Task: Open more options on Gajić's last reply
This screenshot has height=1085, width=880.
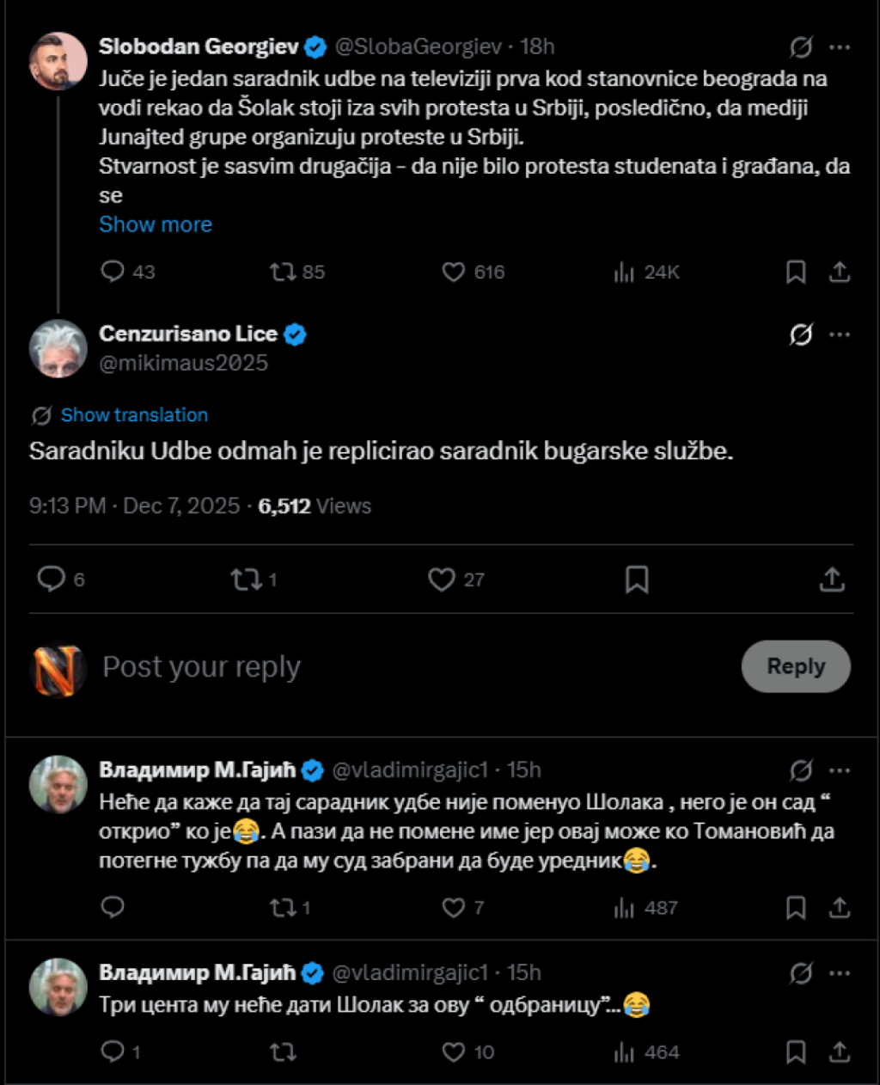Action: [x=840, y=973]
